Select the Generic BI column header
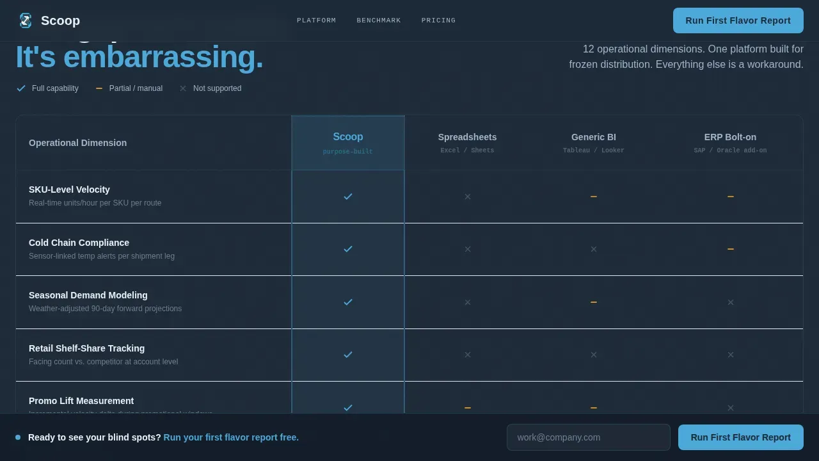Image resolution: width=819 pixels, height=461 pixels. tap(594, 143)
